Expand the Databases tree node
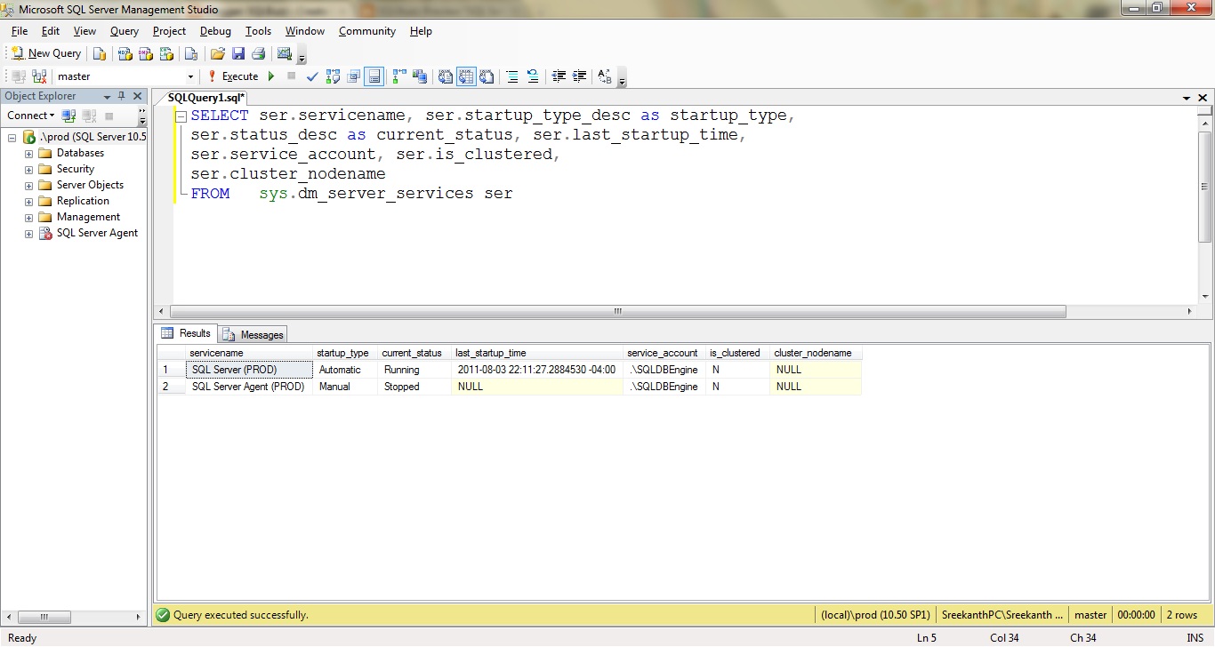The width and height of the screenshot is (1215, 647). click(28, 154)
